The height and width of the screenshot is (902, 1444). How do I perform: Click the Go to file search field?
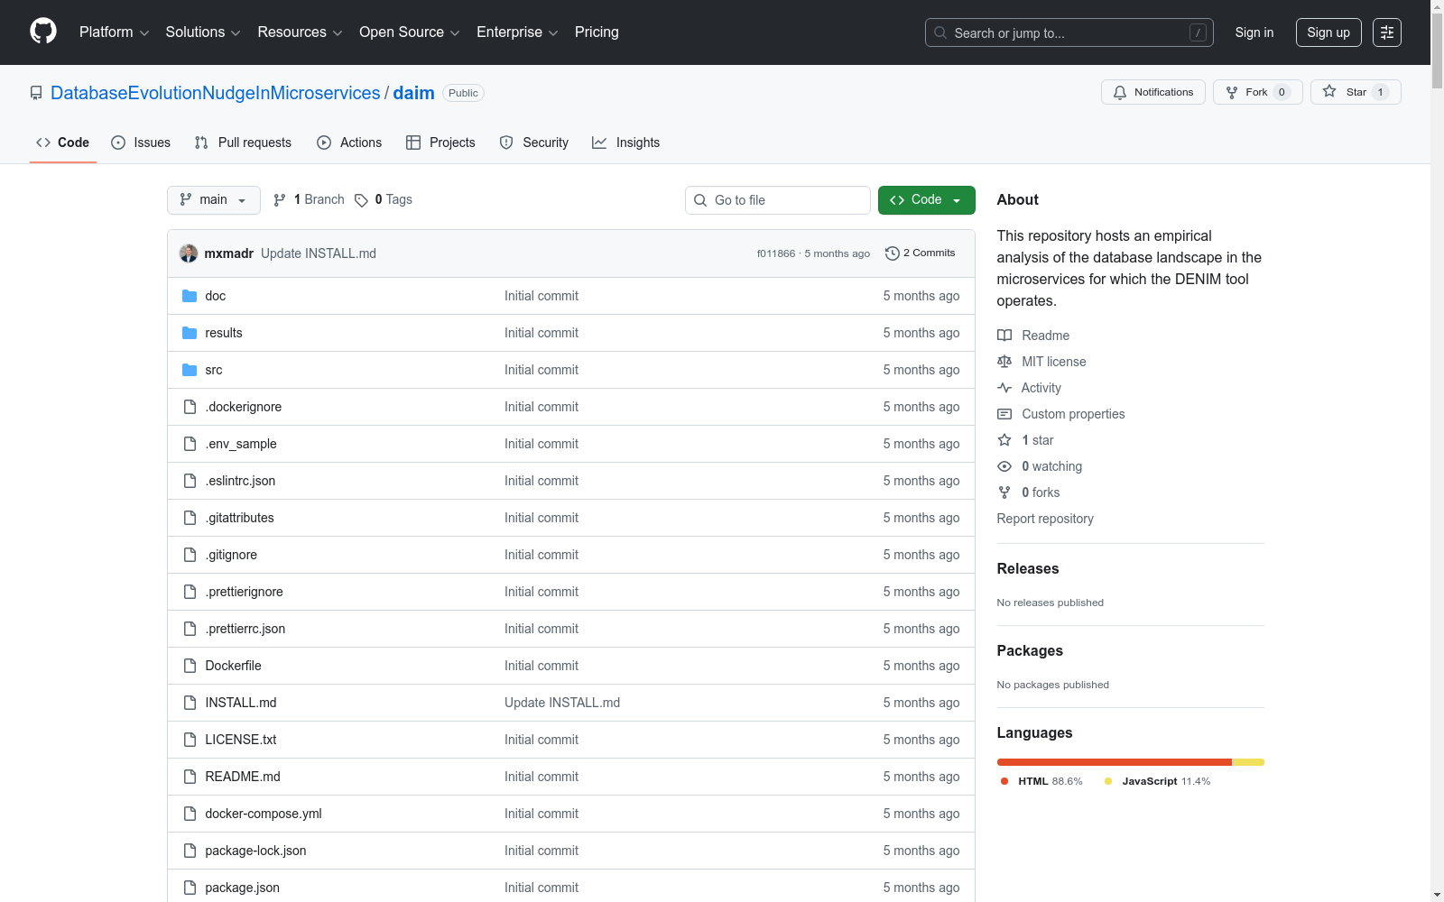[778, 200]
